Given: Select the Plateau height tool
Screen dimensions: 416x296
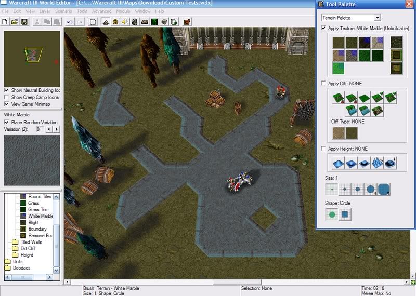Looking at the screenshot, I should click(x=365, y=163).
